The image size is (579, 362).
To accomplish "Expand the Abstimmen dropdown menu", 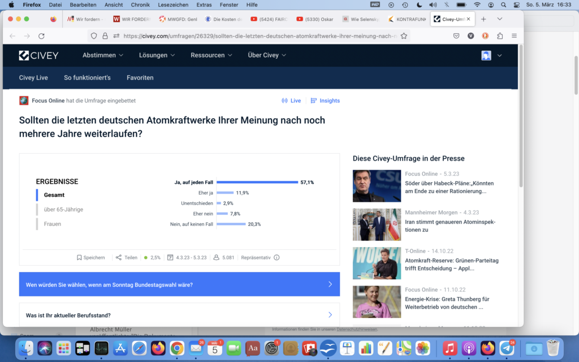I will [x=103, y=55].
